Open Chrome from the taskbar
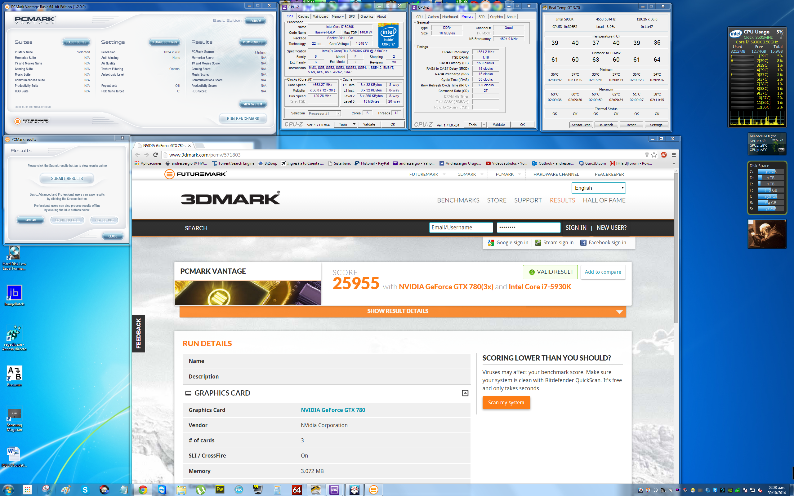Screen dimensions: 794x496 (x=143, y=490)
